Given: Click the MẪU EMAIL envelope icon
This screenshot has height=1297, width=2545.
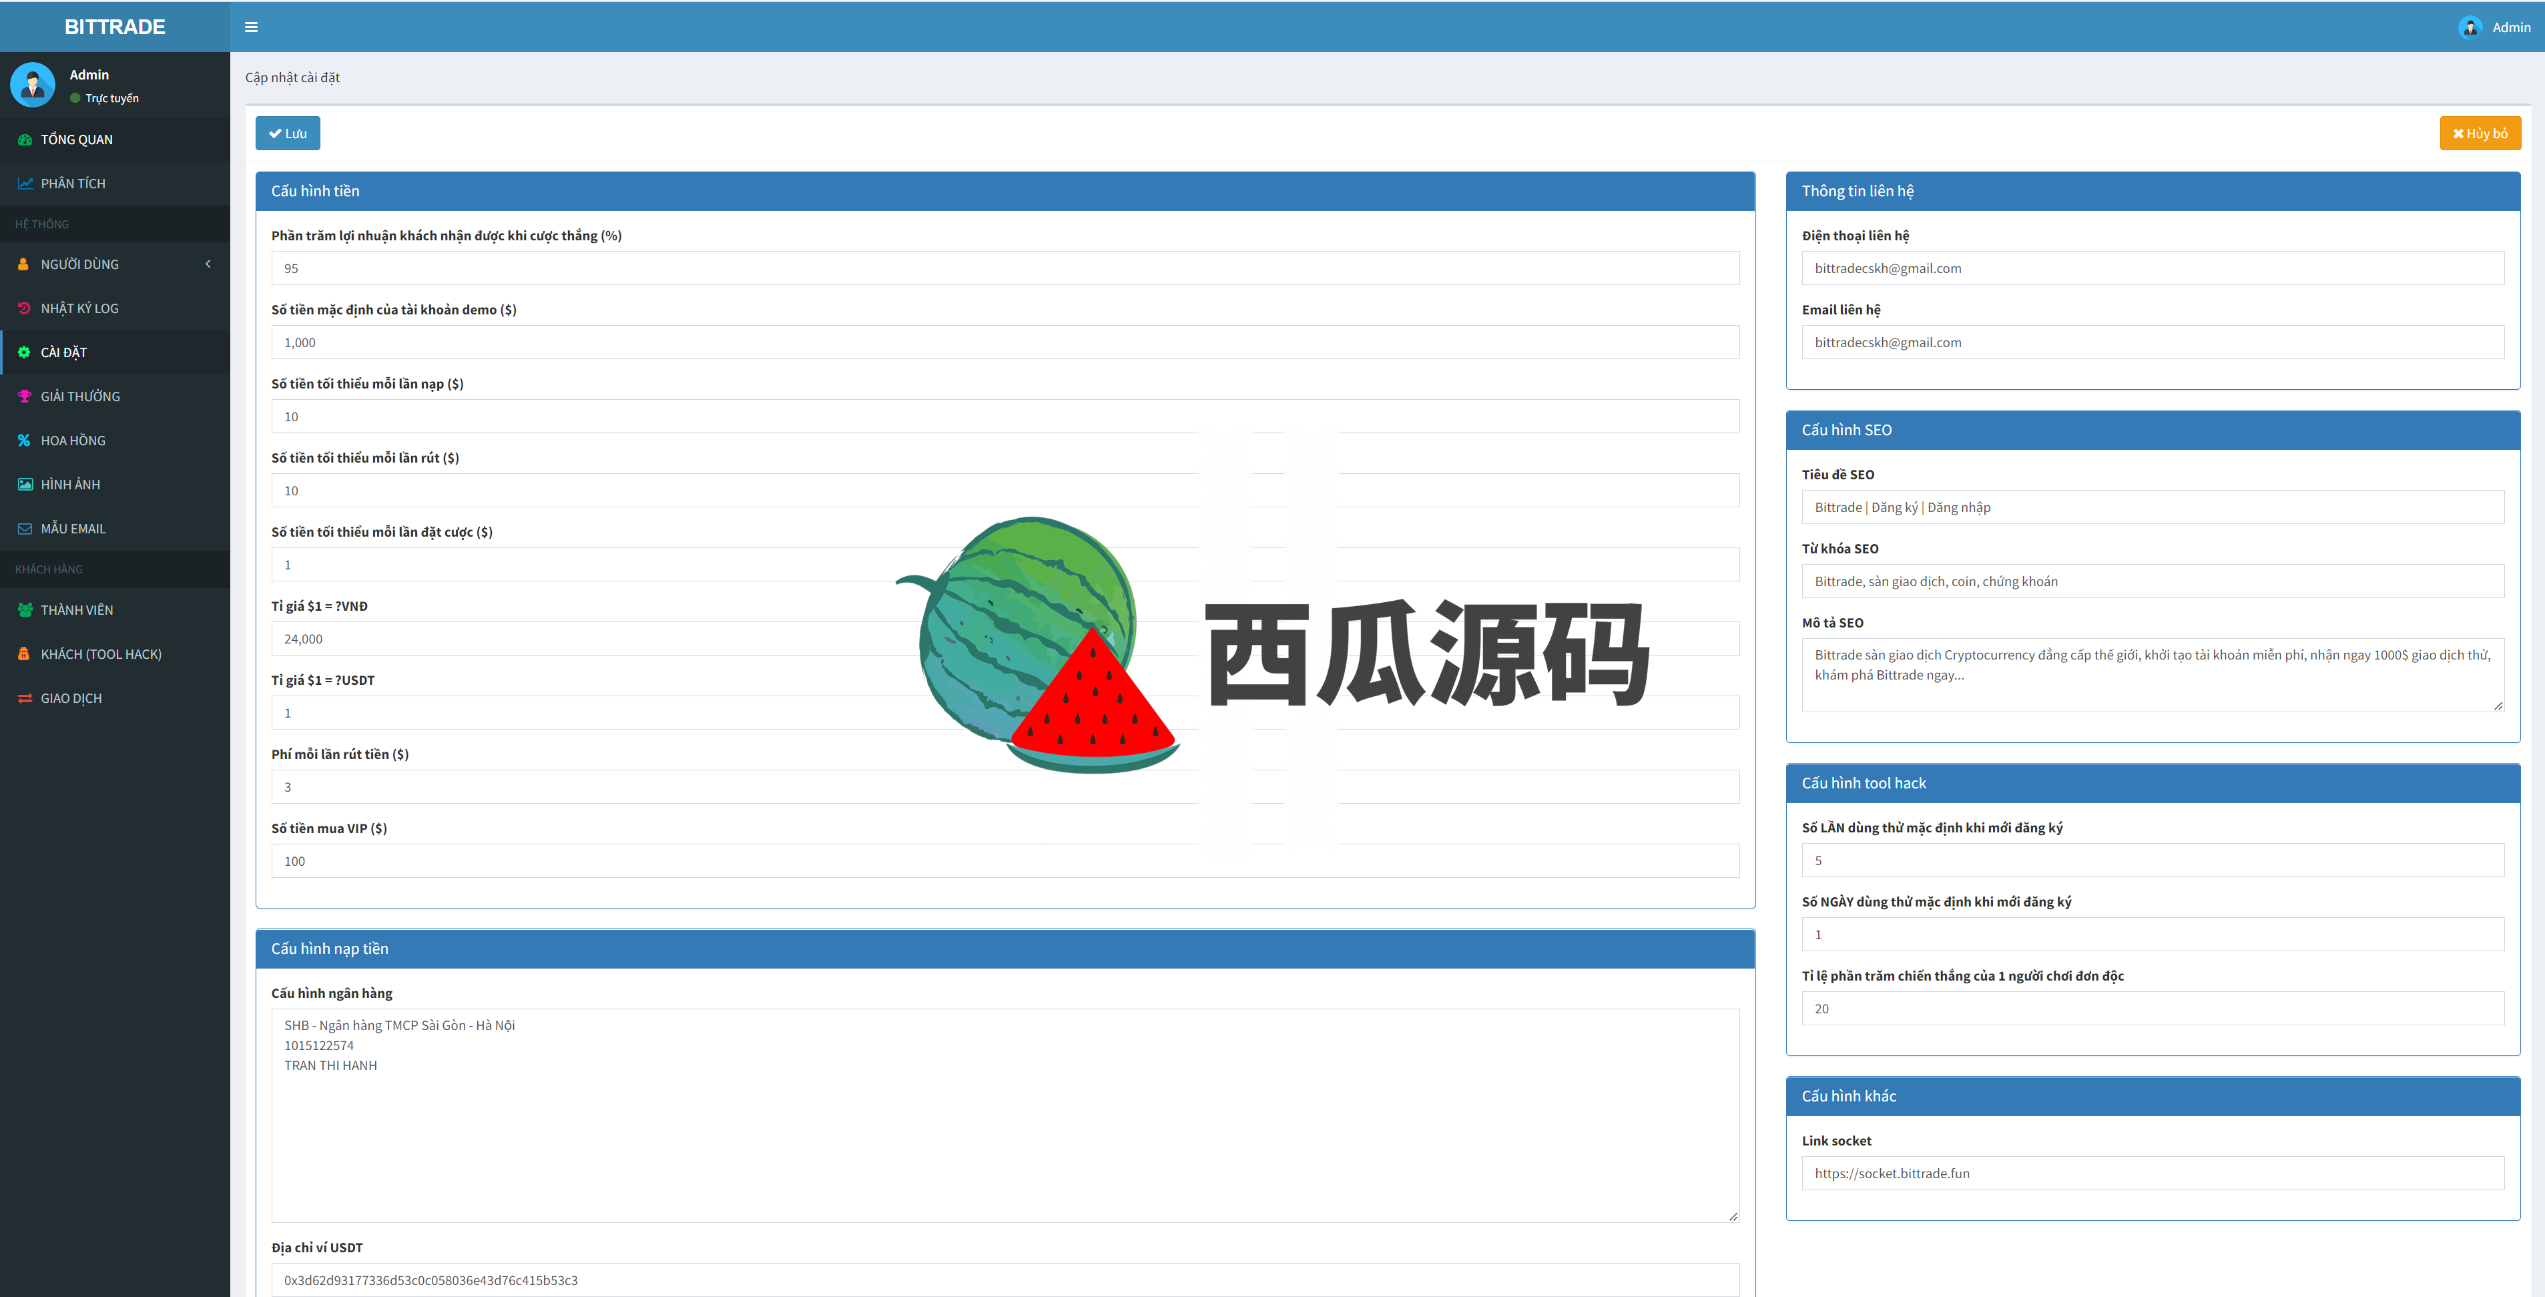Looking at the screenshot, I should point(25,529).
